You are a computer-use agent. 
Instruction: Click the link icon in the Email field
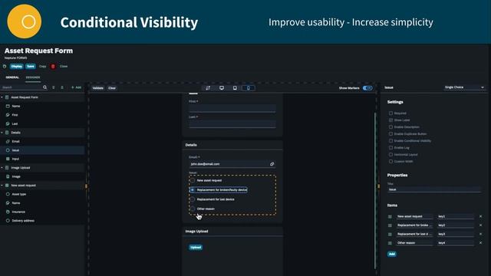point(272,164)
